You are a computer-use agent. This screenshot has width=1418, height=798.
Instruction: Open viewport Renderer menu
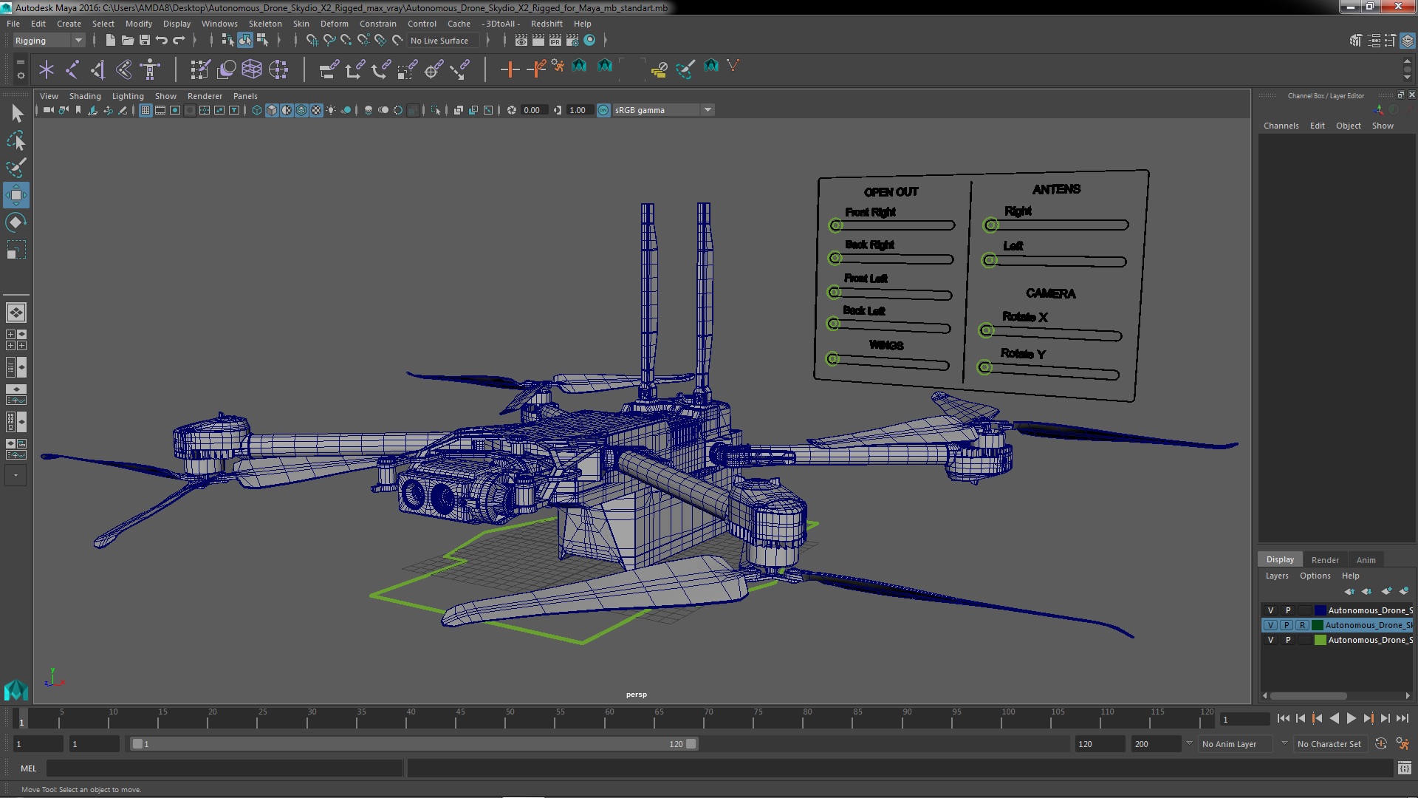(x=205, y=96)
